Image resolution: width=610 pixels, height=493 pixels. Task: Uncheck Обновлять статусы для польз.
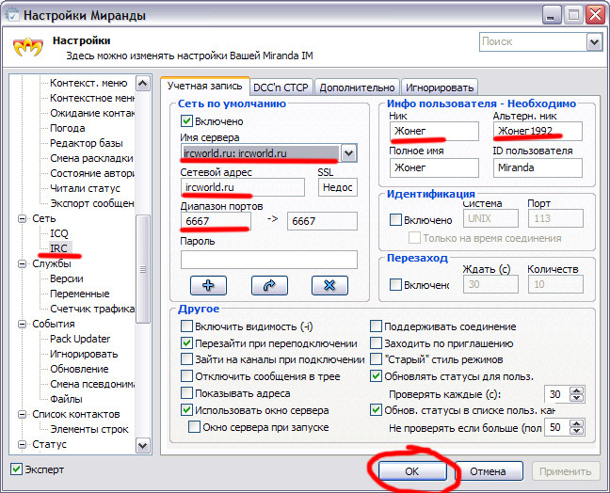pos(376,376)
